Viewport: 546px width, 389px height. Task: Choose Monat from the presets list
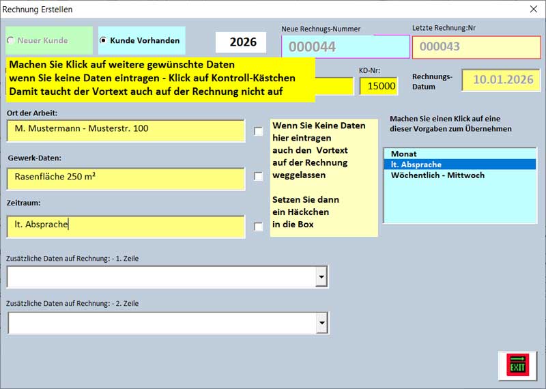[x=403, y=154]
